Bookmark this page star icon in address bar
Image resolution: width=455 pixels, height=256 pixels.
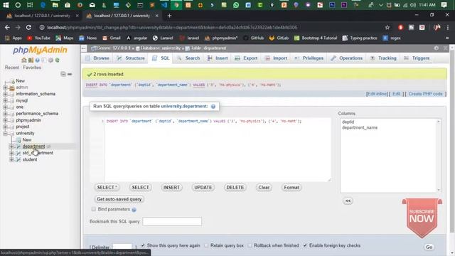387,27
